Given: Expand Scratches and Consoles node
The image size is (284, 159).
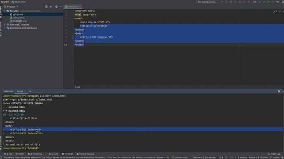Looking at the screenshot, I should [4, 28].
